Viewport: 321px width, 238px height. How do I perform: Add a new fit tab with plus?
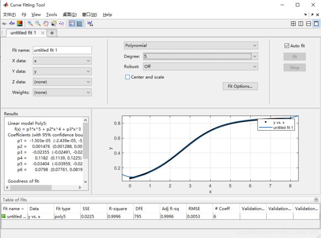coord(52,33)
